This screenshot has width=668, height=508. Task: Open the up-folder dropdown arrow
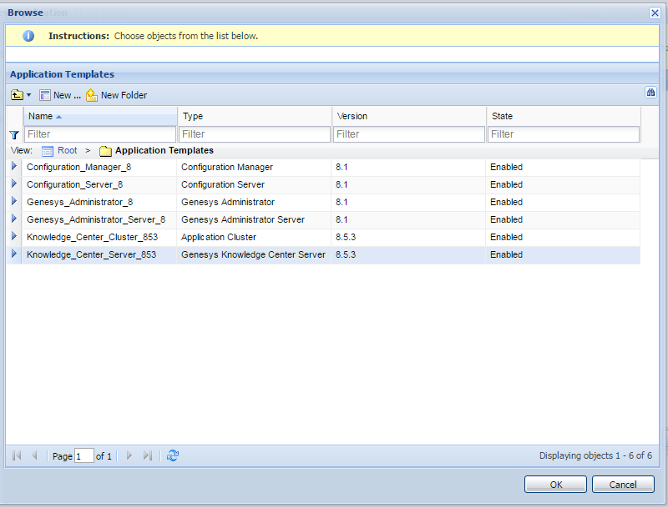point(28,95)
